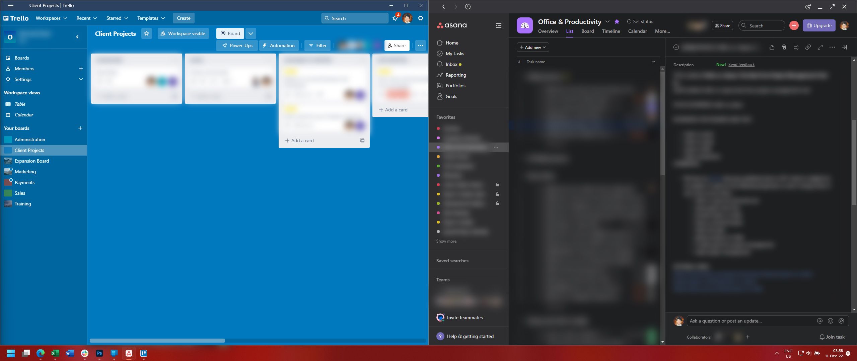Switch to the Overview tab
Viewport: 857px width, 361px height.
click(x=548, y=31)
